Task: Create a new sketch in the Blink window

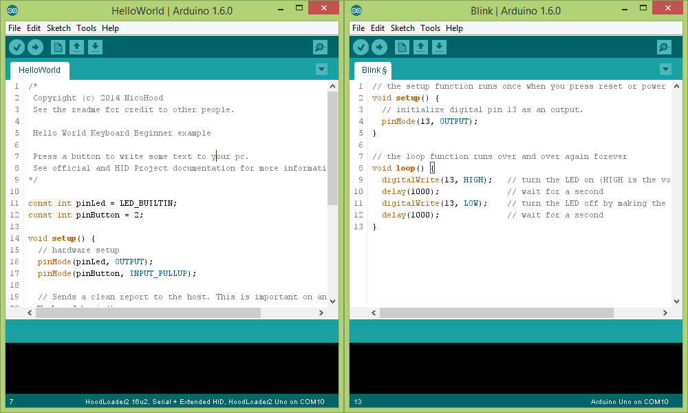Action: (402, 47)
